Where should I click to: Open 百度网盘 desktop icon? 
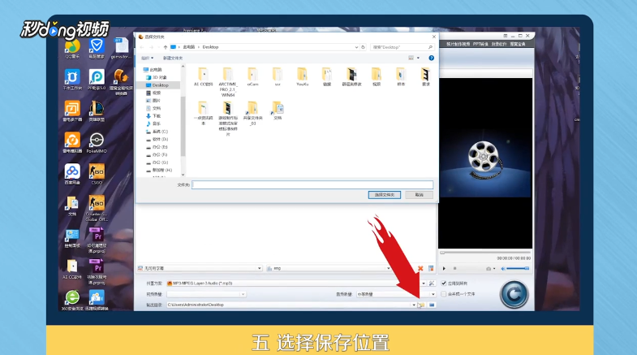[72, 174]
